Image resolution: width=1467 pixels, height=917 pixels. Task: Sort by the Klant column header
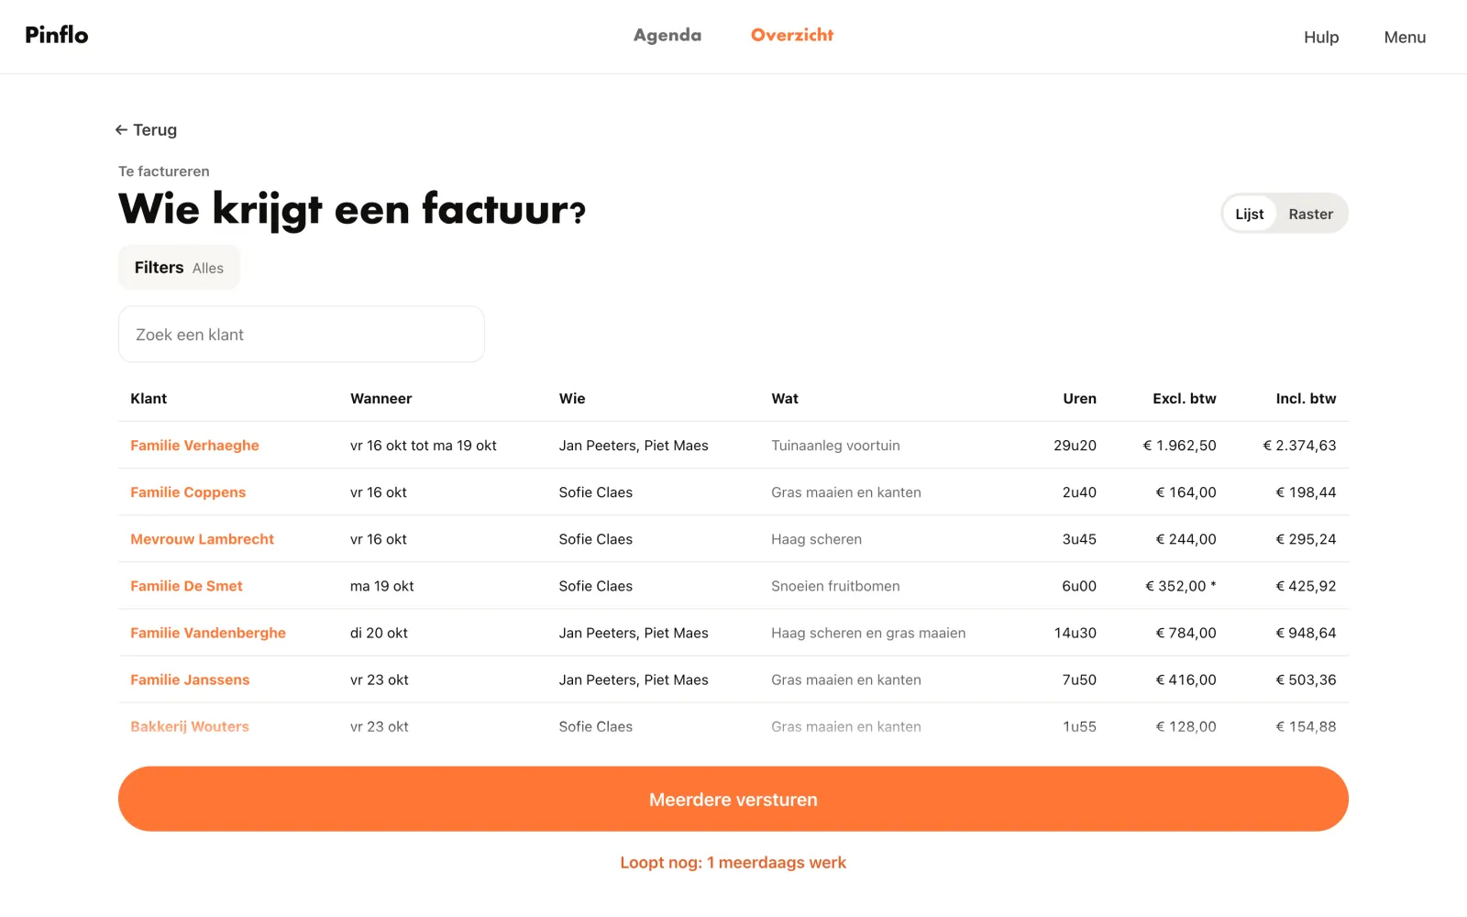point(149,399)
